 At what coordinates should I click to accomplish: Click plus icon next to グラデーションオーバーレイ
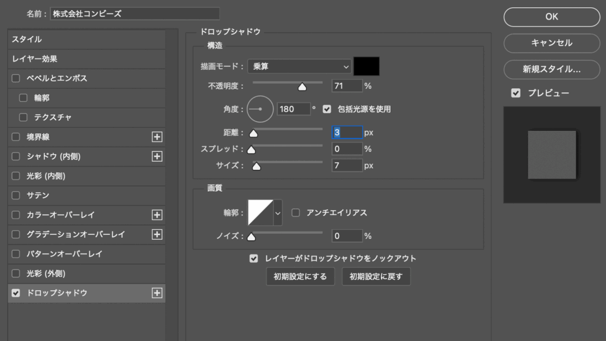157,234
